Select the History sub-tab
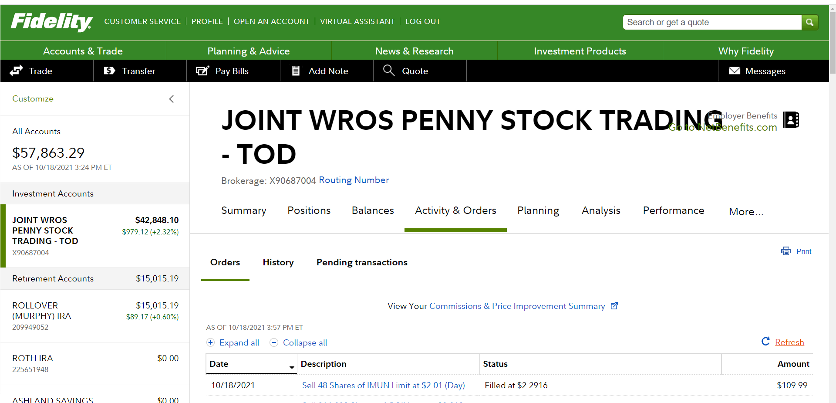 (x=278, y=262)
